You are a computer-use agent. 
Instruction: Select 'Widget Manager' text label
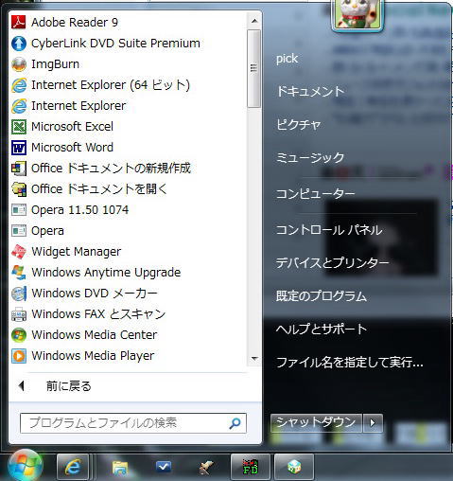(77, 252)
